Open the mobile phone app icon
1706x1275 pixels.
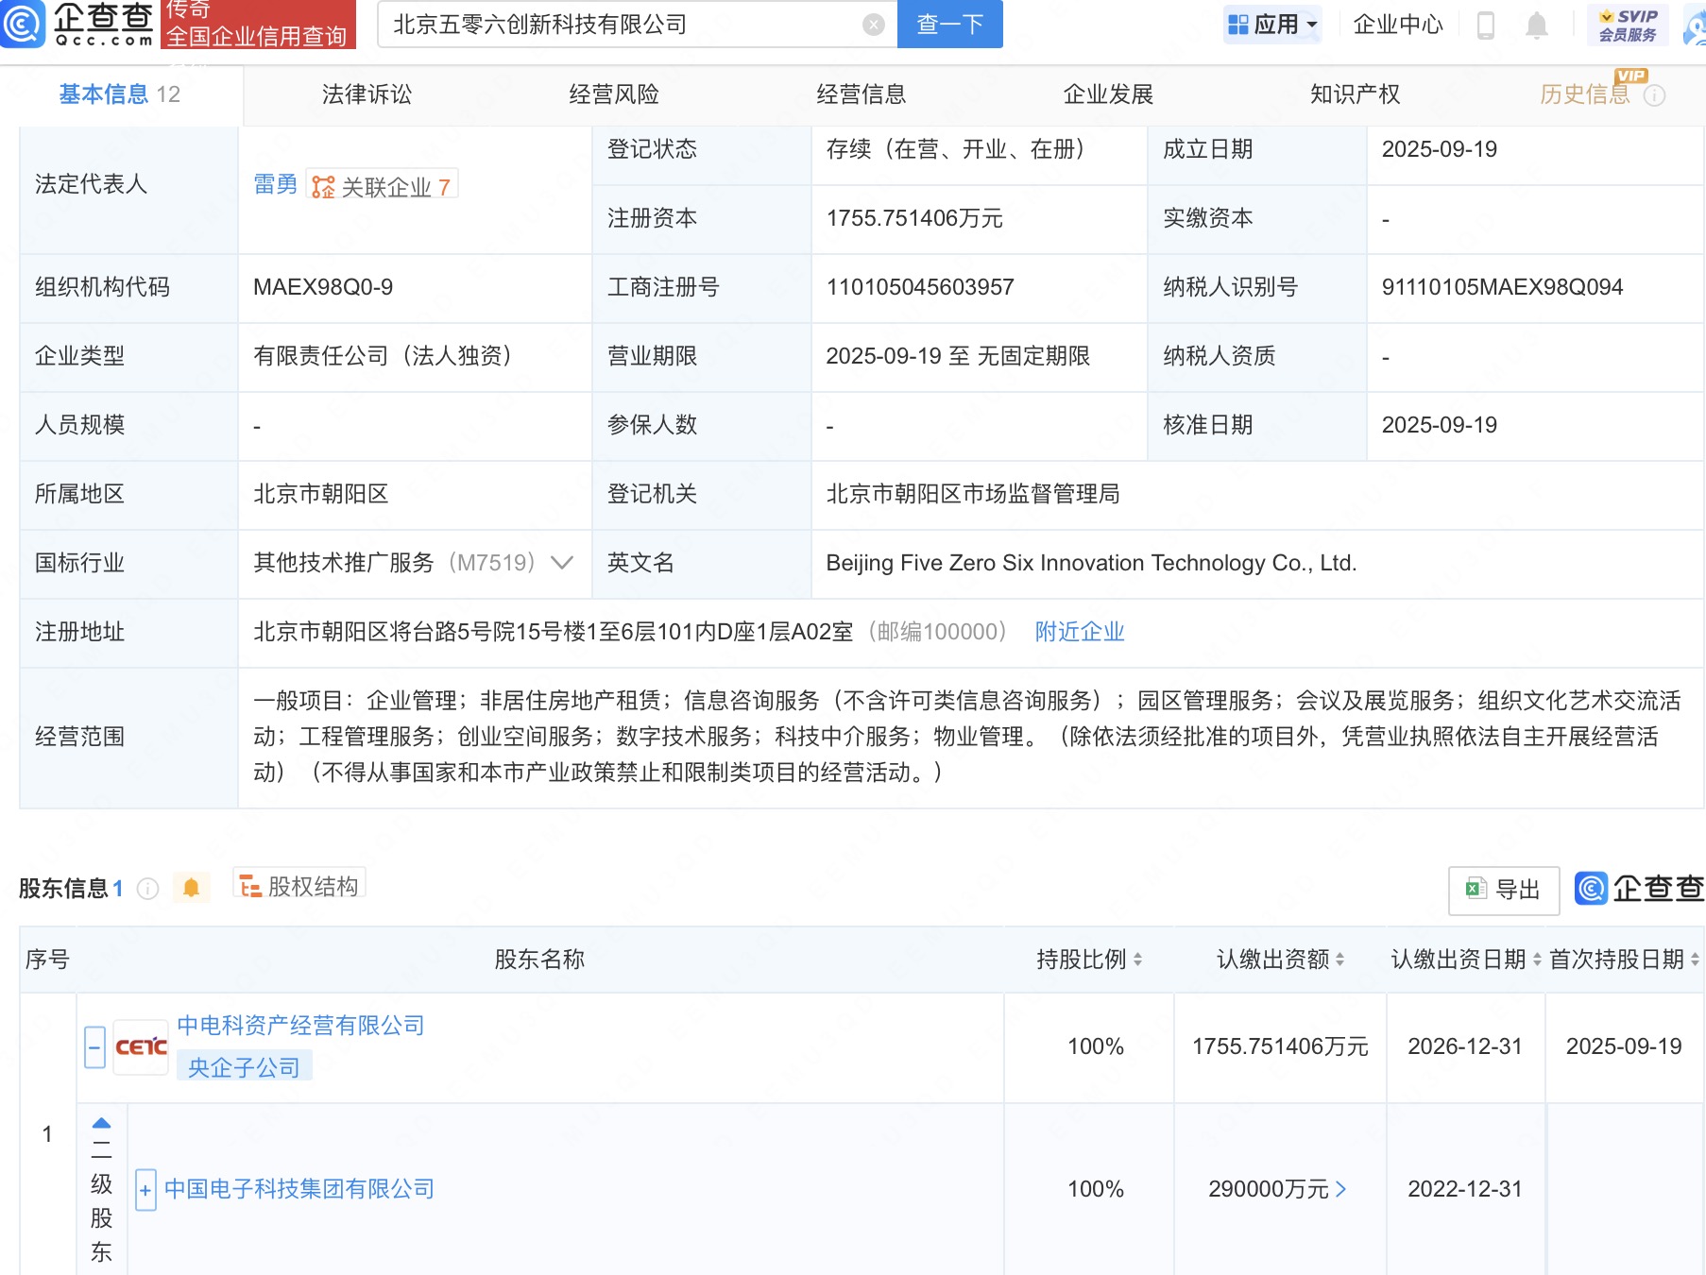[1485, 25]
